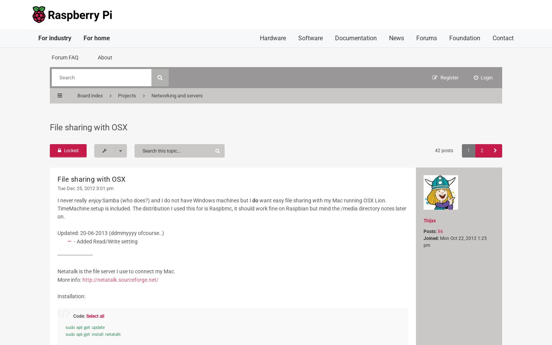Open the topic tools wrench button
This screenshot has width=552, height=345.
pyautogui.click(x=104, y=151)
